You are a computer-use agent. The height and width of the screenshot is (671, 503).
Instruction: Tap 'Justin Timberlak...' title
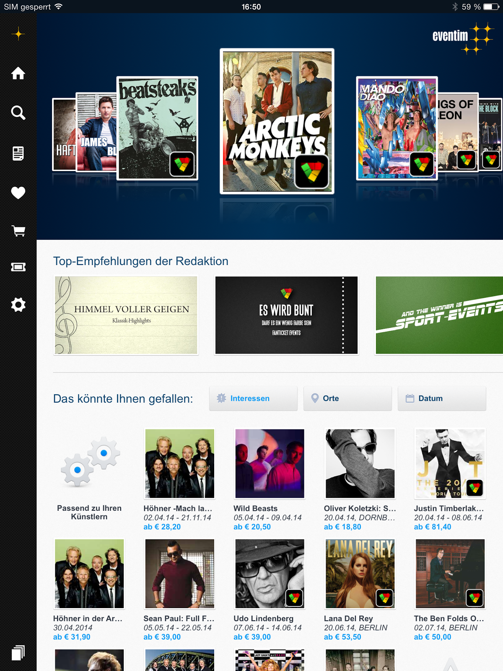pos(449,508)
